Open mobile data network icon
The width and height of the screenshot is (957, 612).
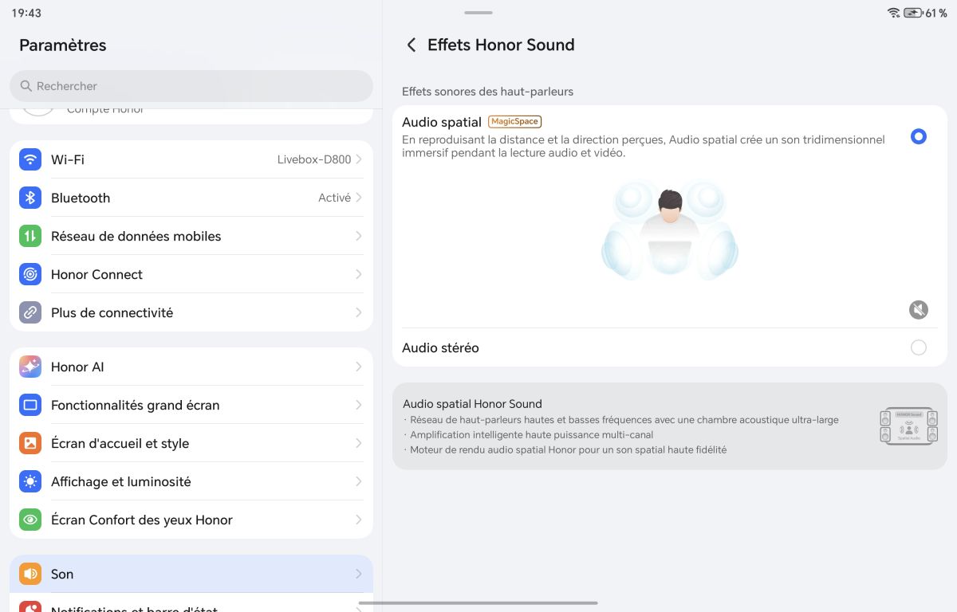pos(30,236)
